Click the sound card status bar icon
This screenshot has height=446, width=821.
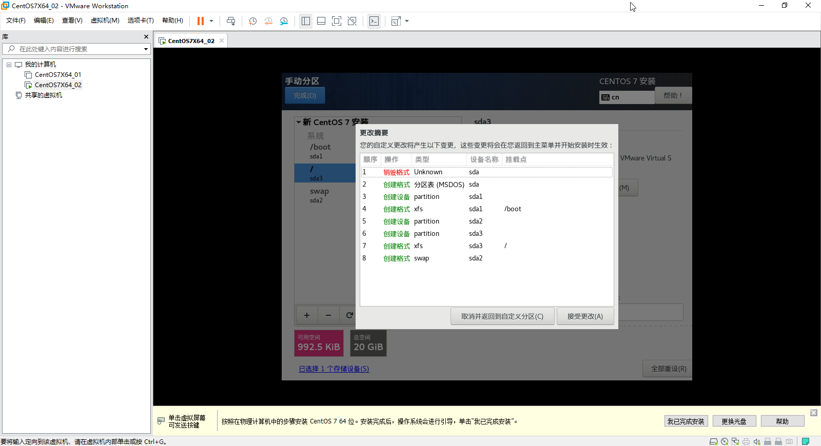[x=757, y=441]
